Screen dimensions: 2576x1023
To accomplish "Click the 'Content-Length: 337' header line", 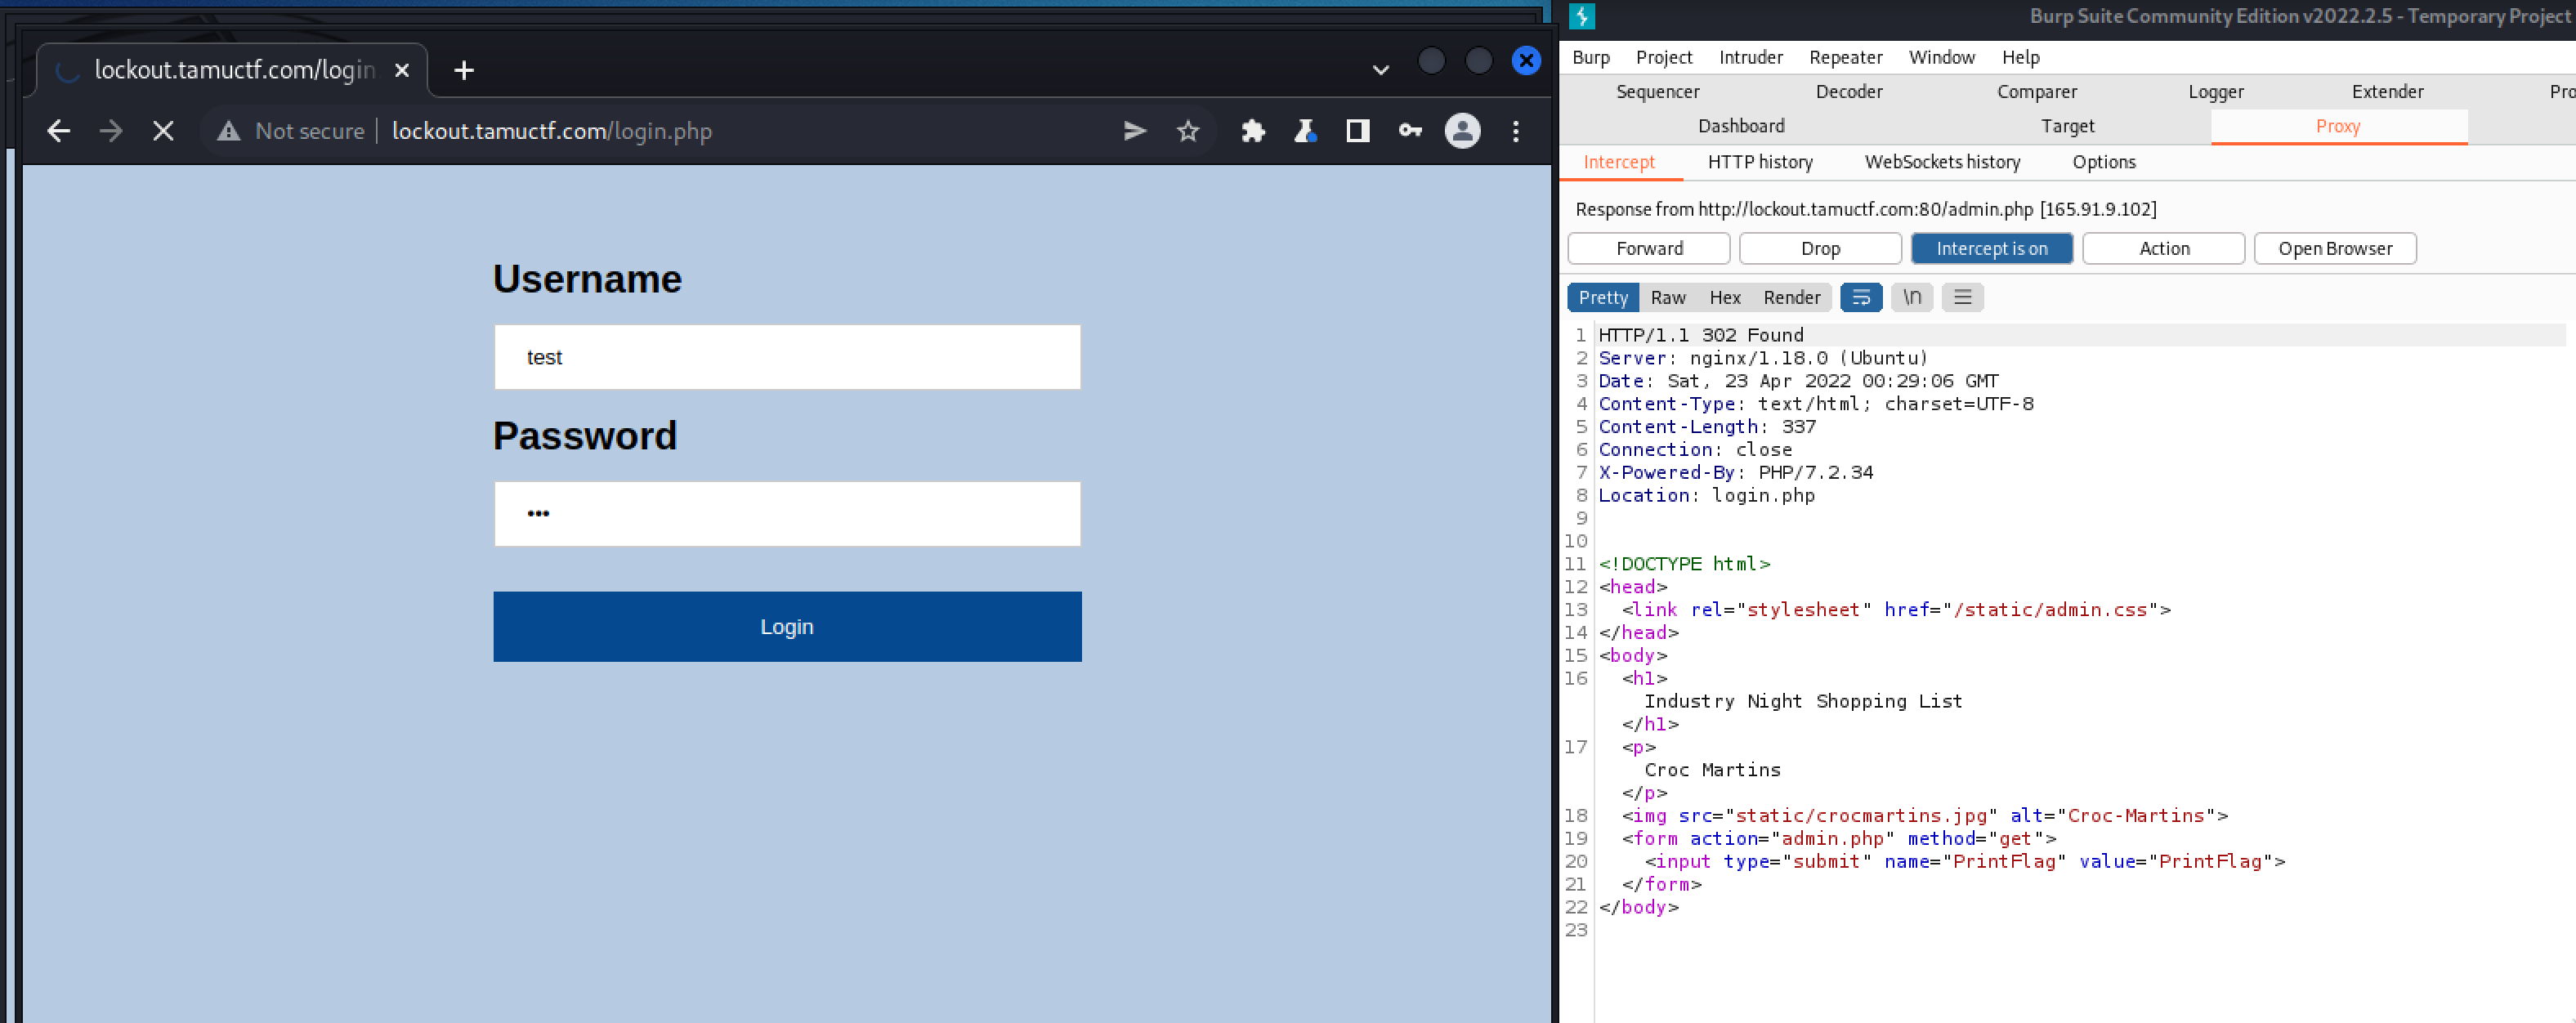I will click(x=1707, y=427).
